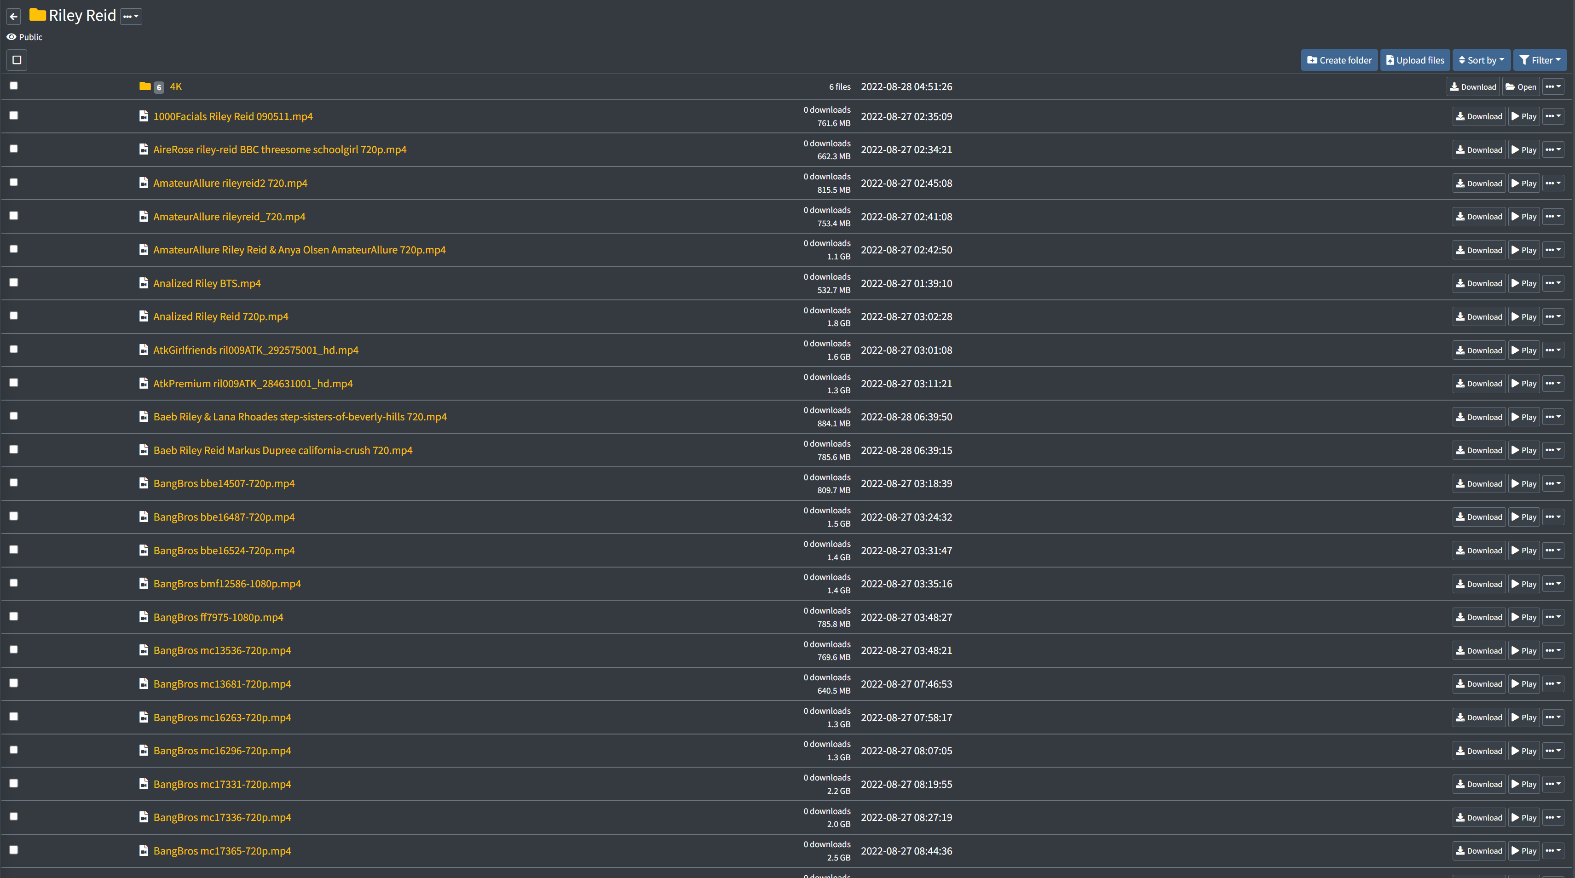Open the 4K folder with Open button
This screenshot has height=878, width=1575.
click(x=1521, y=87)
